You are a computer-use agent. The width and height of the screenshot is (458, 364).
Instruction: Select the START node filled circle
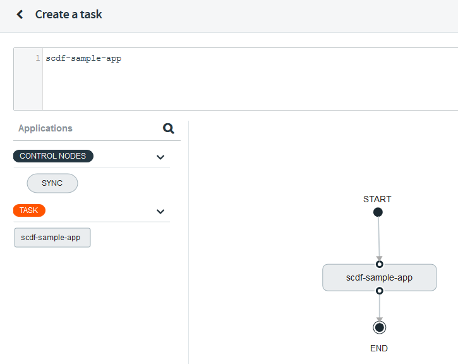pos(378,212)
